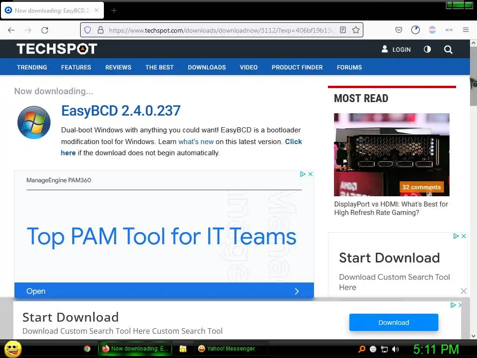This screenshot has height=358, width=477.
Task: Launch Chrome from the taskbar
Action: coord(87,349)
